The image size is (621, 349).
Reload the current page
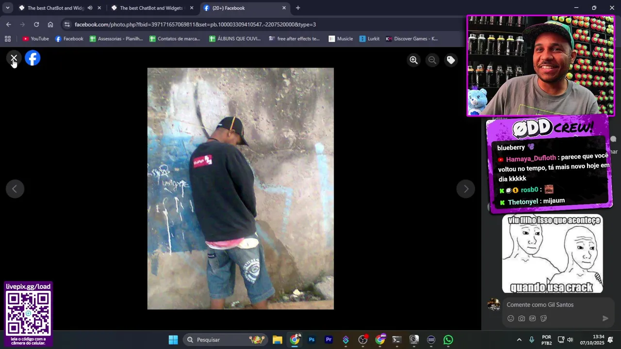coord(36,24)
